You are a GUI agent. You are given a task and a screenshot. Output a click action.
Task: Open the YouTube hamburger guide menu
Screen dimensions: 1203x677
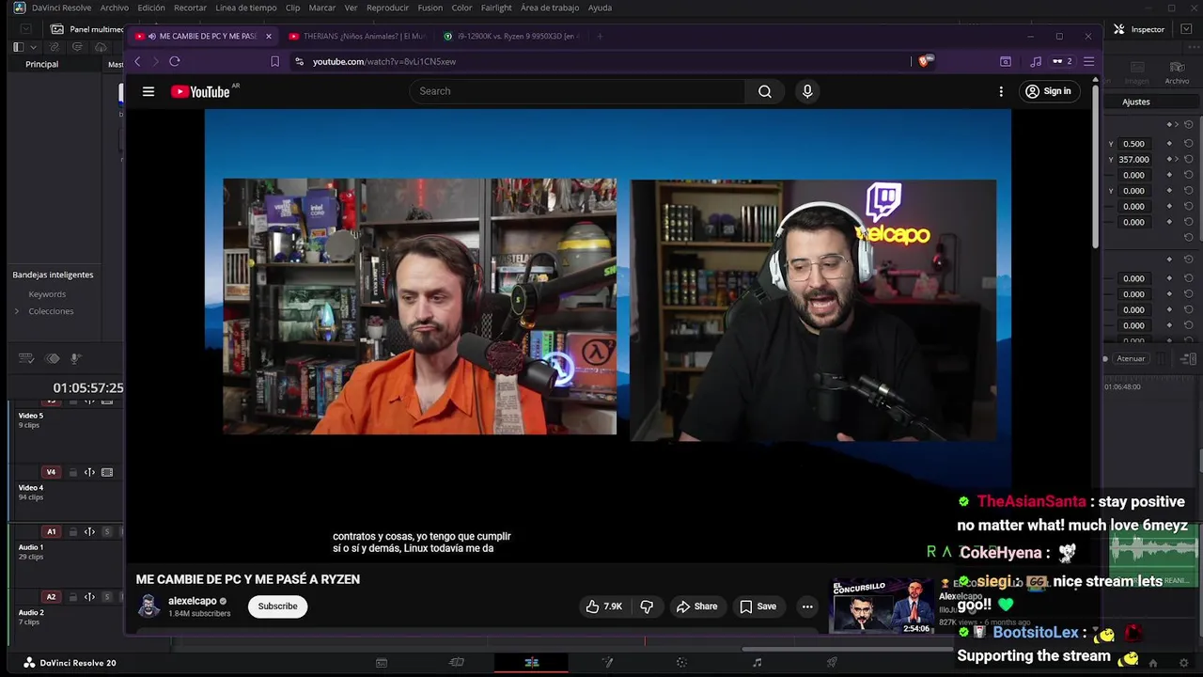(148, 91)
